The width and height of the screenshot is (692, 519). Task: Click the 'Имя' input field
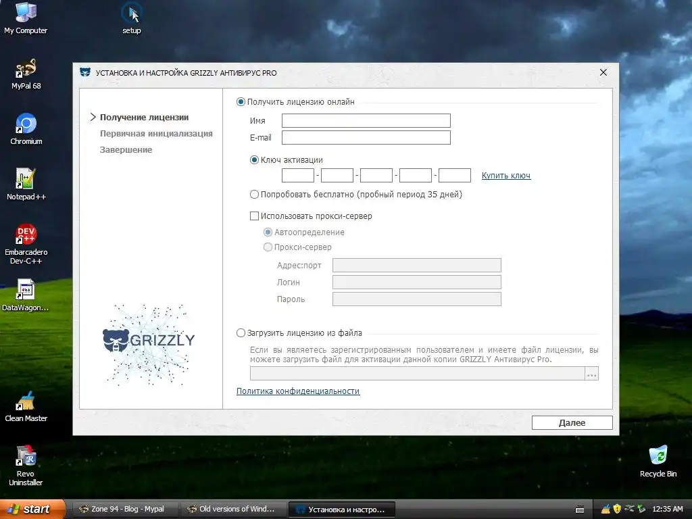(366, 120)
